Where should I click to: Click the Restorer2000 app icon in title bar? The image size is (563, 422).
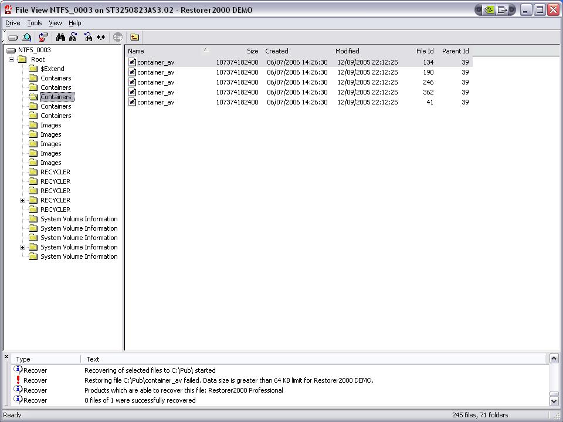(8, 10)
